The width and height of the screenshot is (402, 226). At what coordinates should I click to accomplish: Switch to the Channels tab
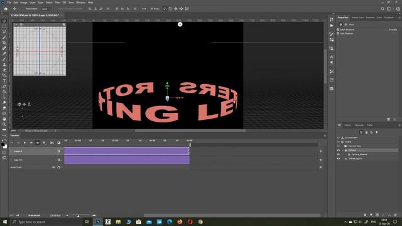[x=359, y=125]
